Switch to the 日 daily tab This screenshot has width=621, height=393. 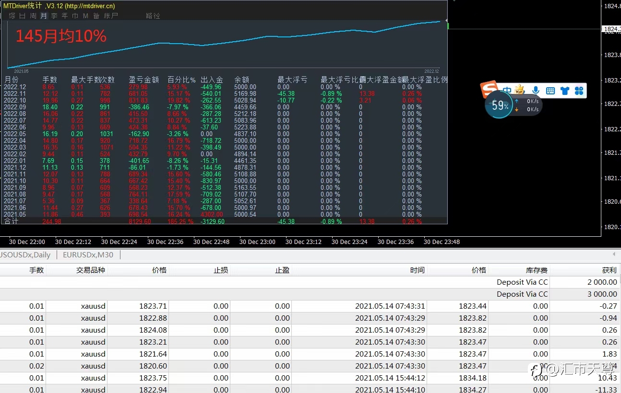point(23,16)
